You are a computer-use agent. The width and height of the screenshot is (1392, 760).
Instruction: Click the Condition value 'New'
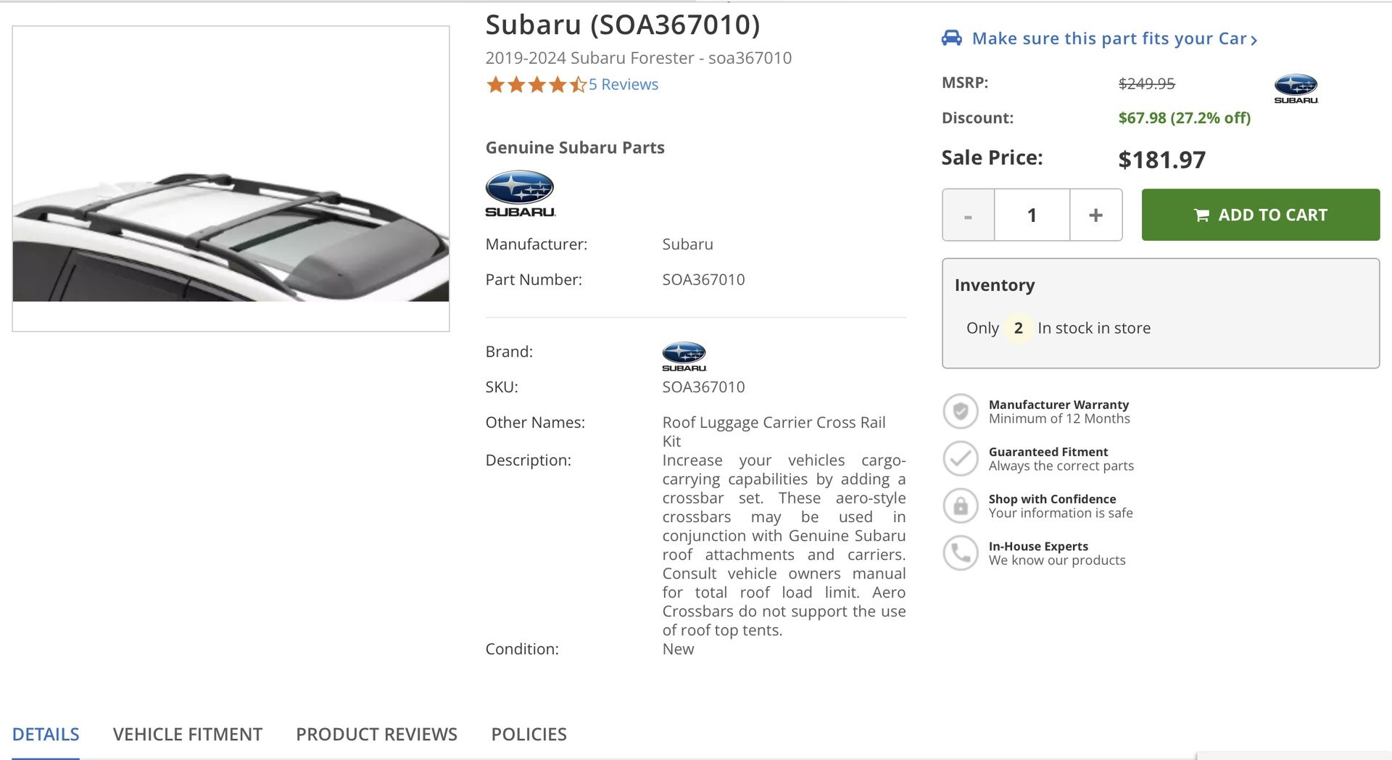point(678,649)
